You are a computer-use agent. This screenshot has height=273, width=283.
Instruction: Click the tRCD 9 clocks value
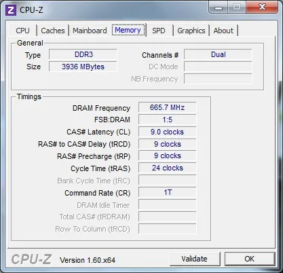(x=168, y=144)
